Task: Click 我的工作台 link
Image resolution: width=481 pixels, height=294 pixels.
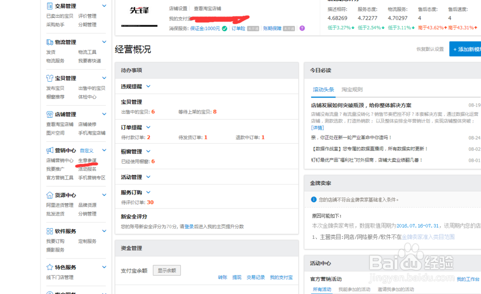Action: (x=468, y=279)
